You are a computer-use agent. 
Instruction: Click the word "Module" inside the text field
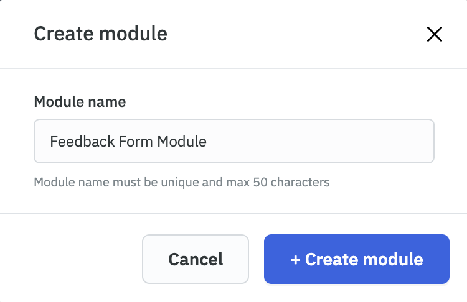181,142
